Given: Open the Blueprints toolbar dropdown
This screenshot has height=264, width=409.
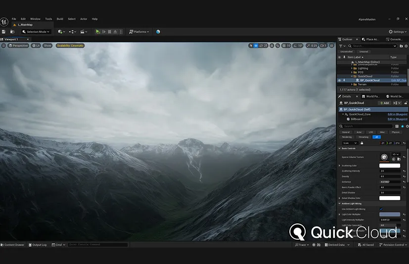Looking at the screenshot, I should coord(73,32).
